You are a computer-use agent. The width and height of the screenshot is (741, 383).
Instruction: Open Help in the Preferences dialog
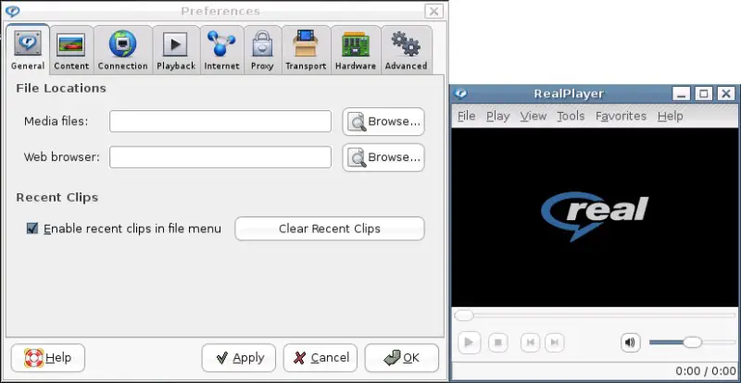click(48, 358)
